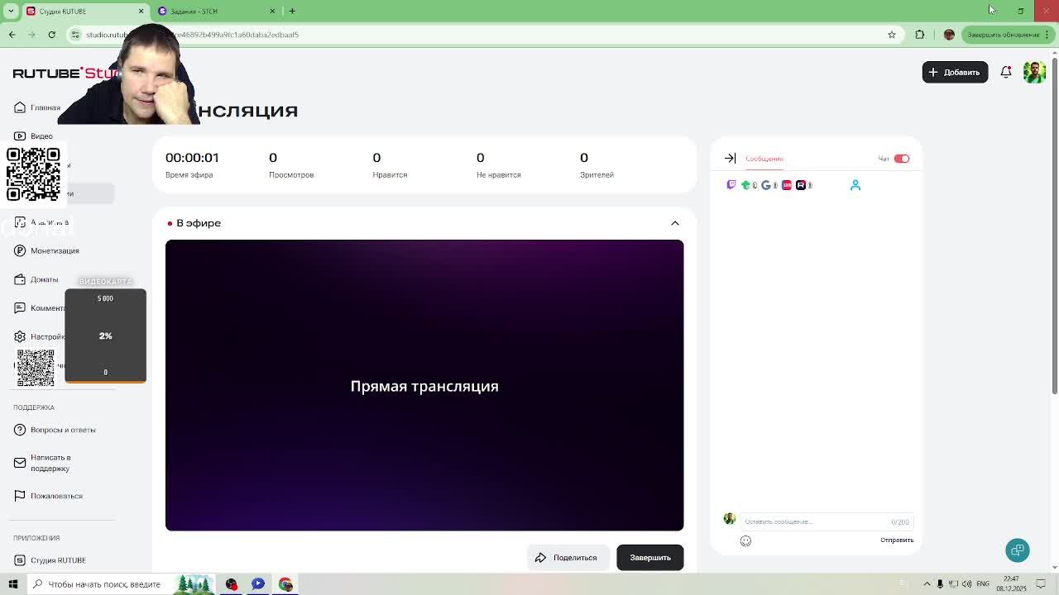Select the Сообщения chat tab
1059x595 pixels.
tap(764, 159)
